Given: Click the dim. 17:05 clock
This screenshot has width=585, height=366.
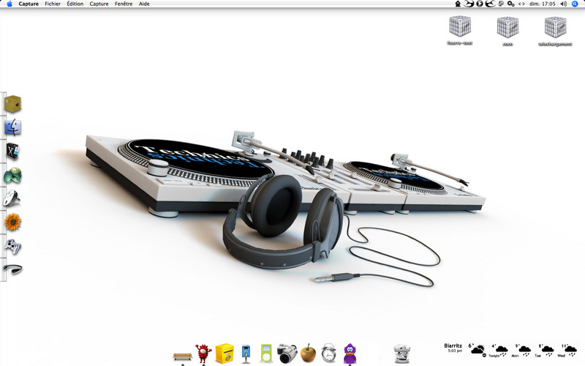Looking at the screenshot, I should pyautogui.click(x=543, y=4).
